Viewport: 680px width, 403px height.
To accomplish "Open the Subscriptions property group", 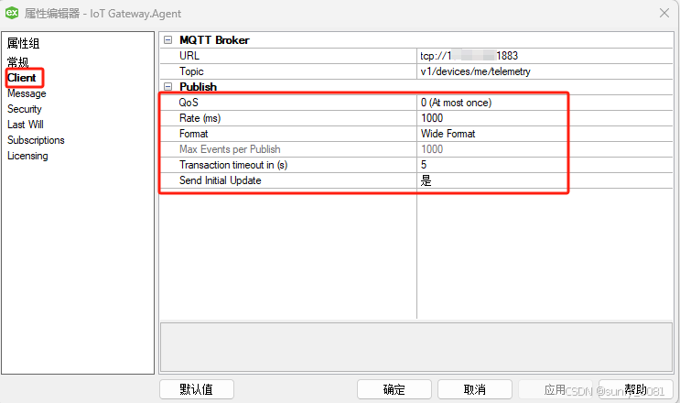I will coord(36,140).
